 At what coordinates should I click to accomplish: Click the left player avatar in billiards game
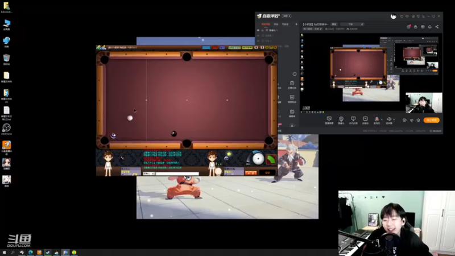click(108, 163)
